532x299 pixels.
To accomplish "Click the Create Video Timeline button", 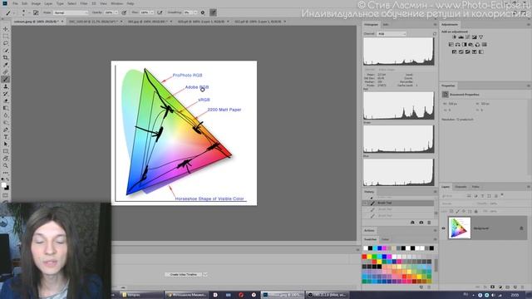I will tap(183, 274).
